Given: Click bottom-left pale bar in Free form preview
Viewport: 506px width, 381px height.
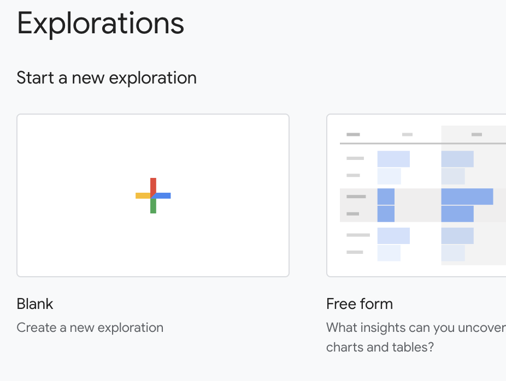Looking at the screenshot, I should tap(389, 253).
